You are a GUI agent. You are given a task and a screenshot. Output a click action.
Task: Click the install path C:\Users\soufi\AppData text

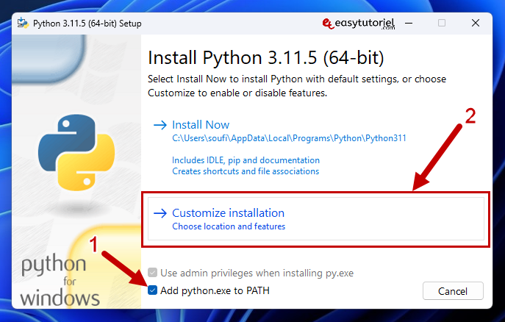[x=289, y=138]
